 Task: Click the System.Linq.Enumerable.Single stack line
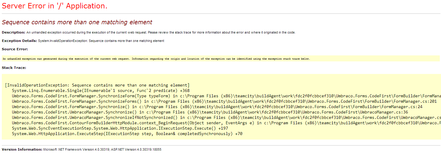pos(100,91)
